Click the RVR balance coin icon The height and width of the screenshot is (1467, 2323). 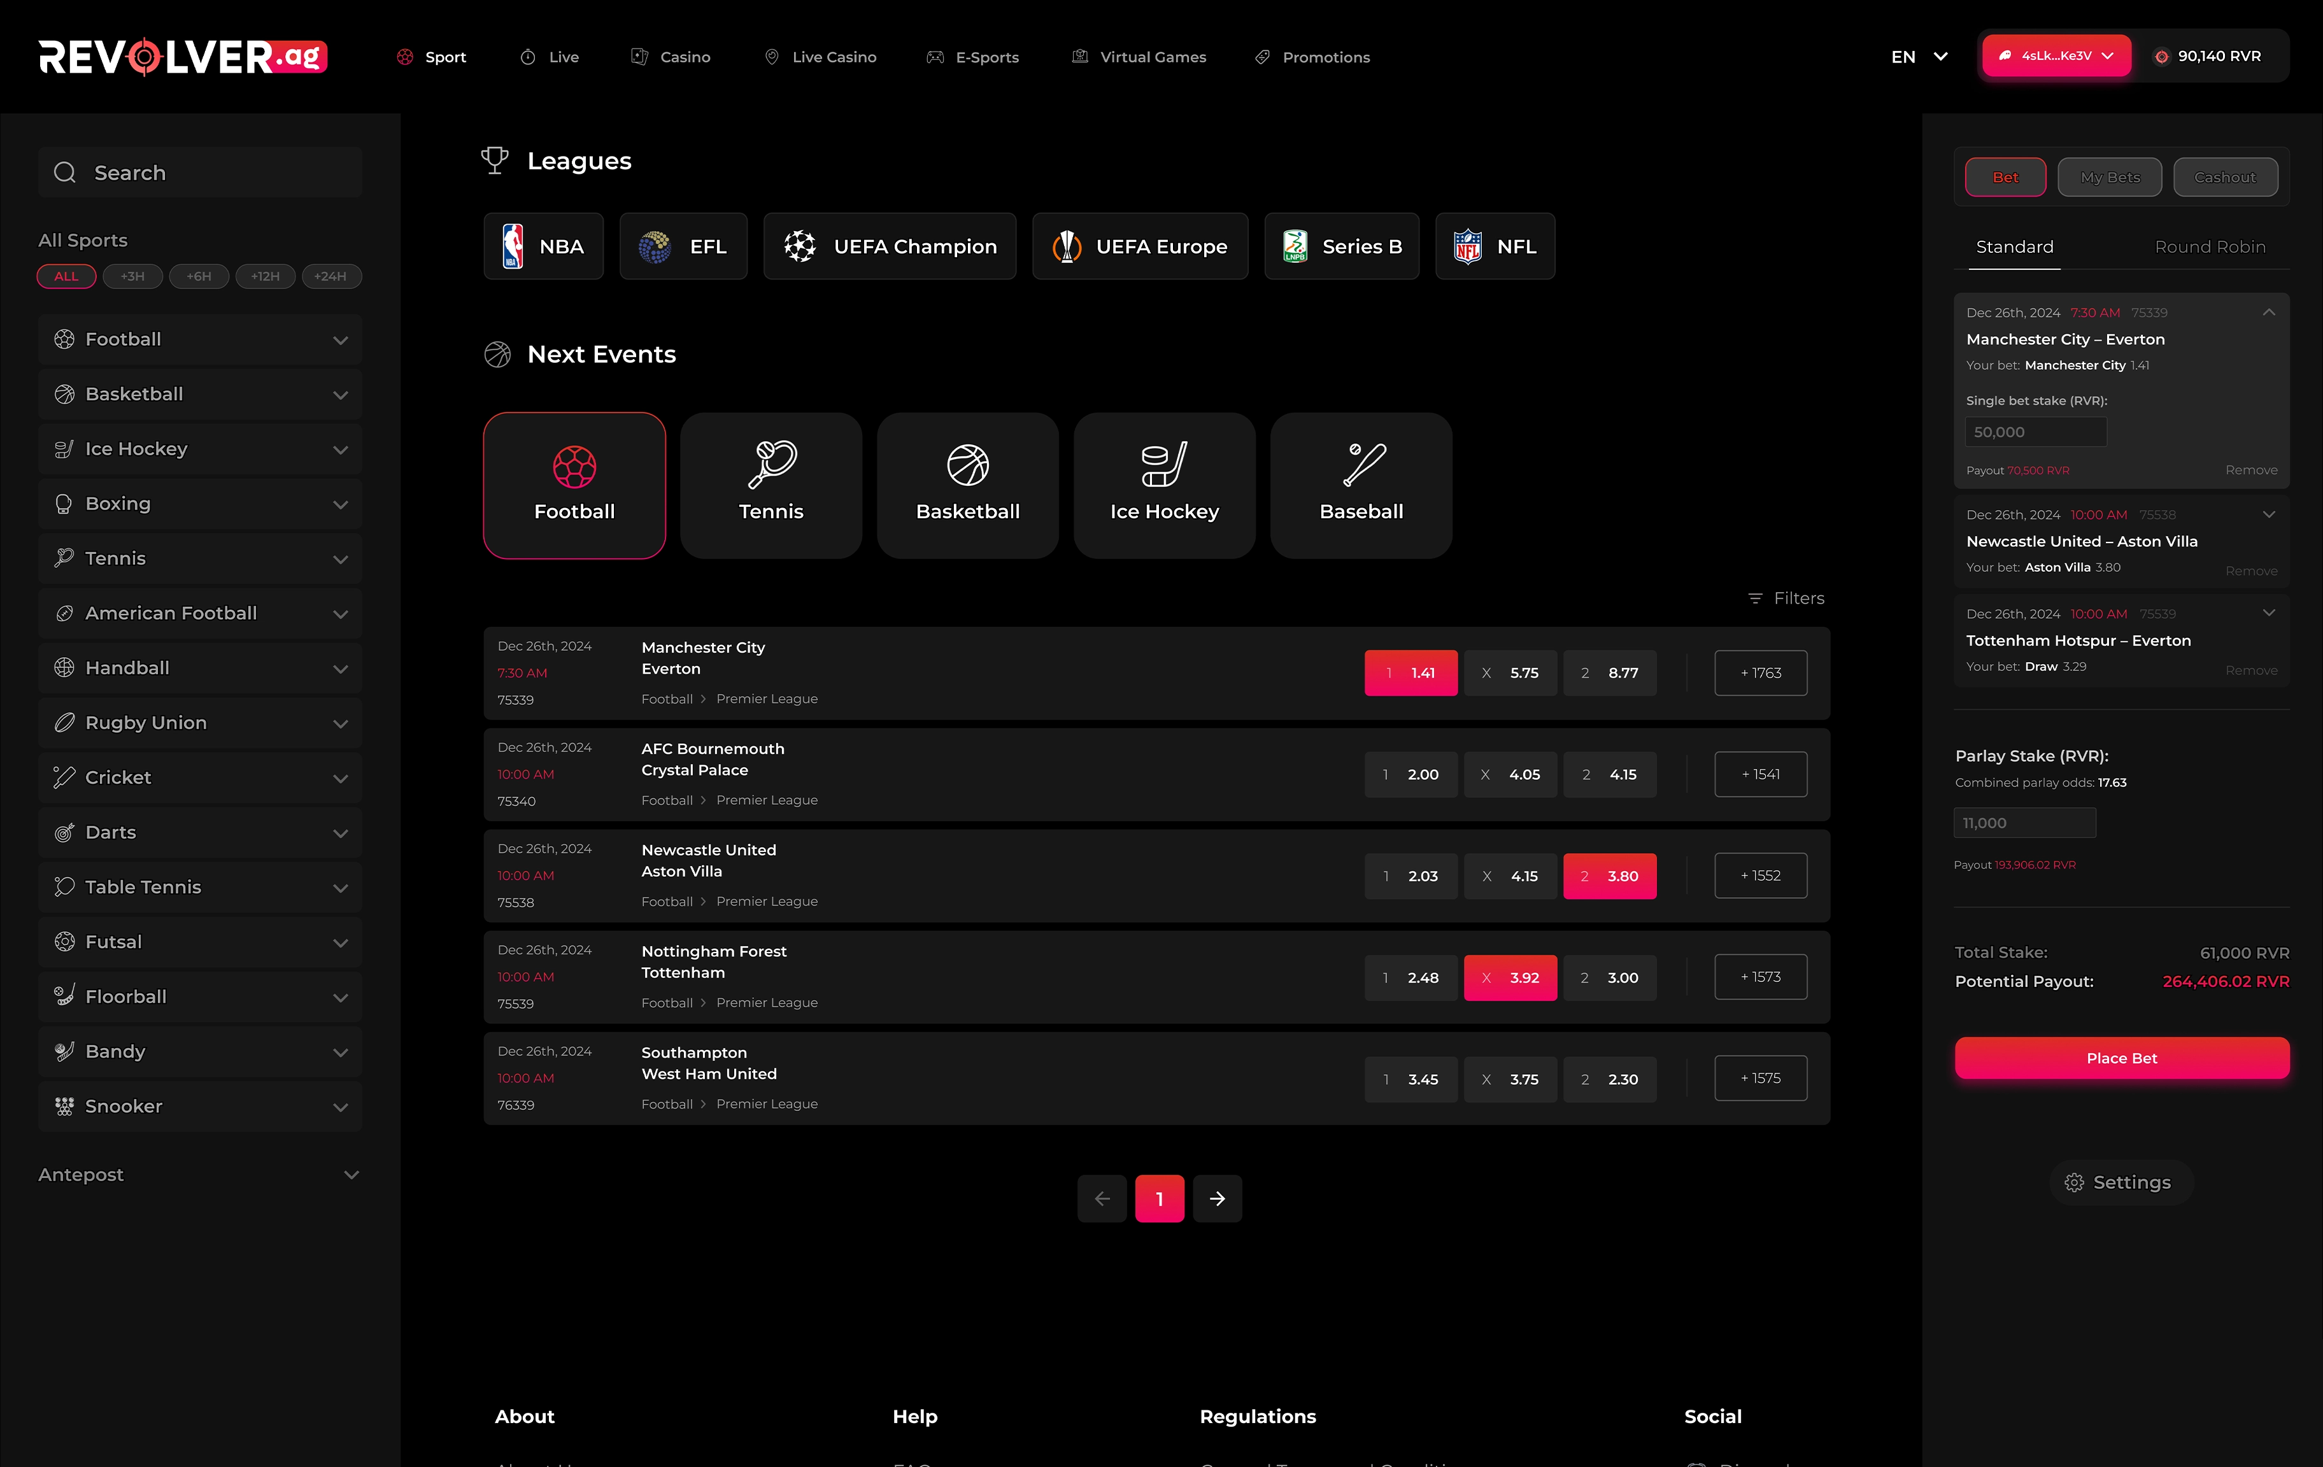click(x=2162, y=57)
